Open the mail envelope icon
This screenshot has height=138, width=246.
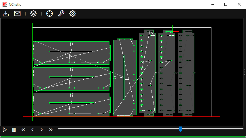point(17,14)
